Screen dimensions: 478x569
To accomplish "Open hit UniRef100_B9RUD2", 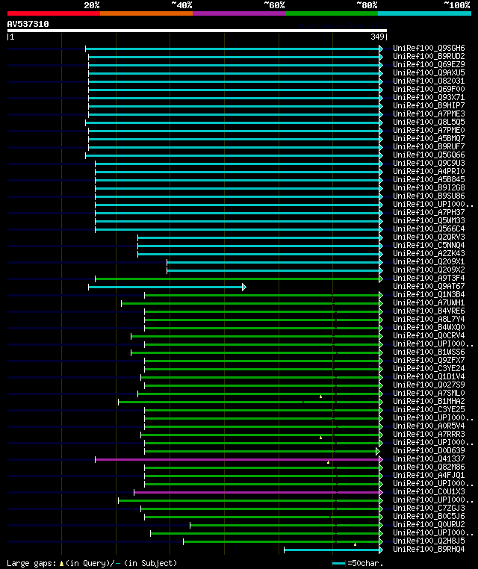I will coord(429,56).
